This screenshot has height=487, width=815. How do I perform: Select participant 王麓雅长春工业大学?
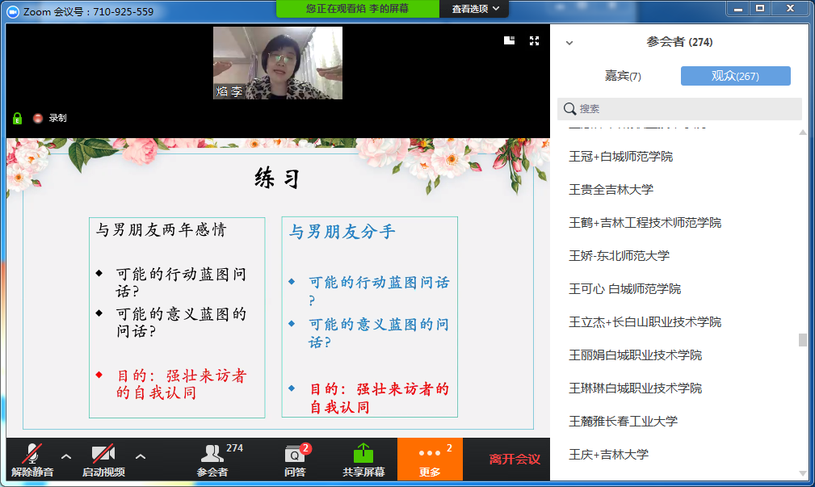[x=623, y=422]
